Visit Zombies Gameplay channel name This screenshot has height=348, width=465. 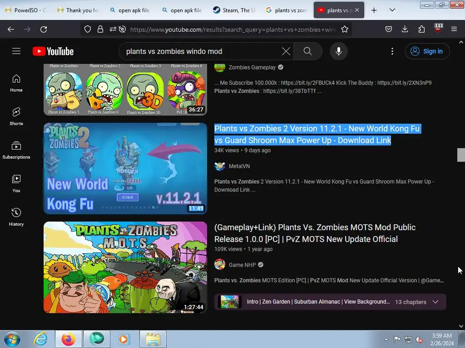point(252,68)
